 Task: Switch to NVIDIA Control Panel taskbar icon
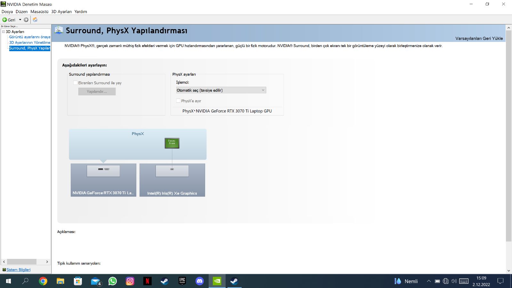pos(217,281)
